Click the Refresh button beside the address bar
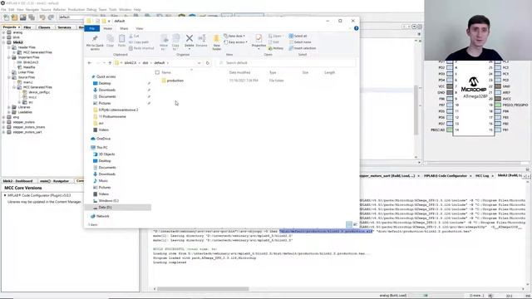Image resolution: width=532 pixels, height=299 pixels. [x=208, y=63]
